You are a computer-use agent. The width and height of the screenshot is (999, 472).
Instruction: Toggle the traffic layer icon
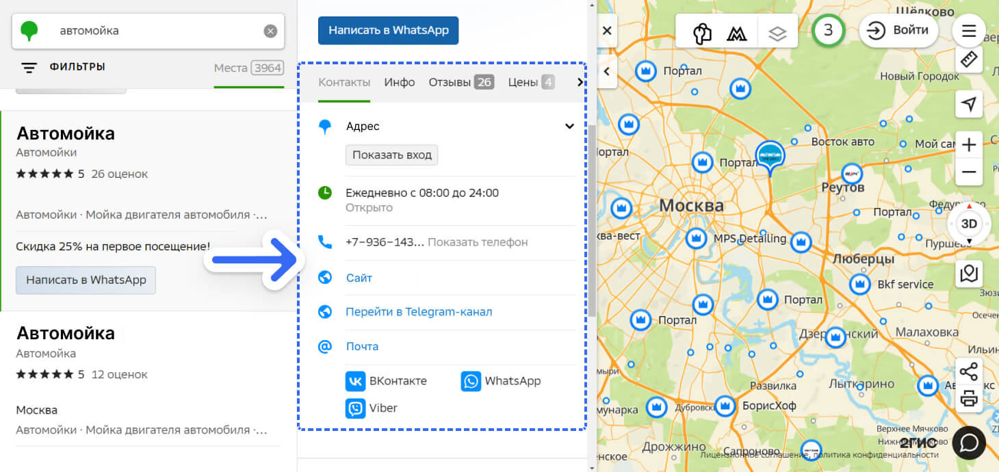pyautogui.click(x=703, y=32)
